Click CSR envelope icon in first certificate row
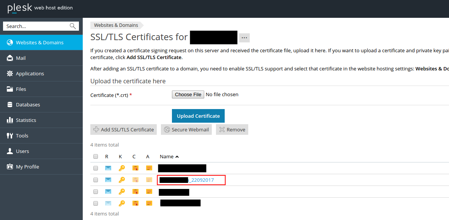The image size is (449, 220). coord(108,168)
